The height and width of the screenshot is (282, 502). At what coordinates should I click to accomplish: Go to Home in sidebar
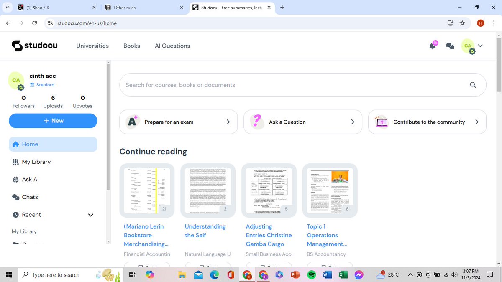[53, 144]
